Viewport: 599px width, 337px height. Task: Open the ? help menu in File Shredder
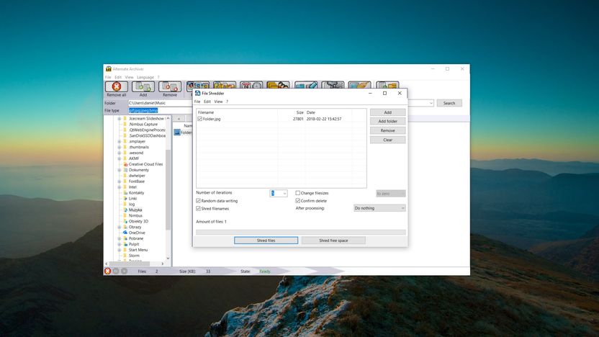click(227, 102)
